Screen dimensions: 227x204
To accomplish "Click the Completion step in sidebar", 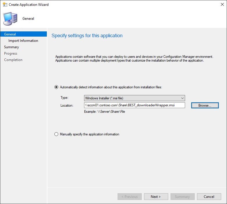I will click(13, 60).
